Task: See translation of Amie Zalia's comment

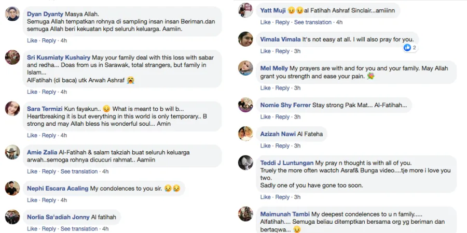Action: [x=79, y=171]
